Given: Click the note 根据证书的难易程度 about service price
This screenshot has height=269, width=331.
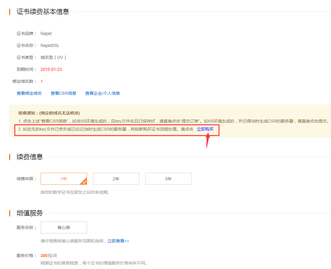Looking at the screenshot, I should tap(94, 263).
